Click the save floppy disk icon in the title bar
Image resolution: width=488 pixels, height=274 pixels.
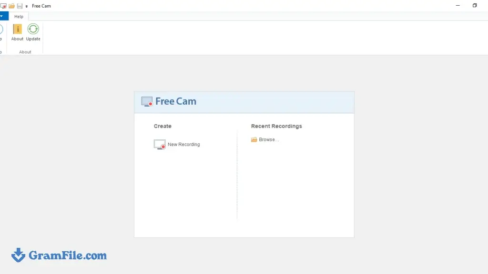[x=20, y=6]
